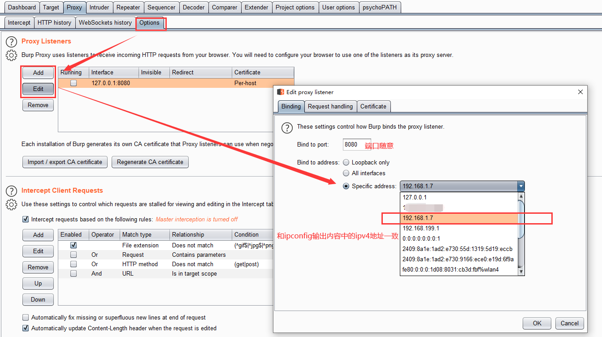Select the proxy Options sub-tab
Screen dimensions: 602x337
point(150,22)
